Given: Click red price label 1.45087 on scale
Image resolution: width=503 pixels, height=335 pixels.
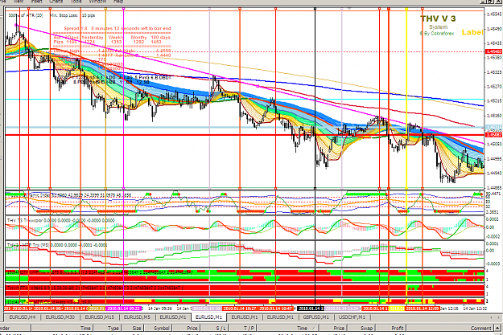Looking at the screenshot, I should pyautogui.click(x=493, y=135).
